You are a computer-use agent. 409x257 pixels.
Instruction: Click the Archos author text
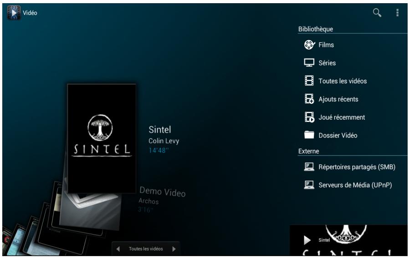point(148,201)
